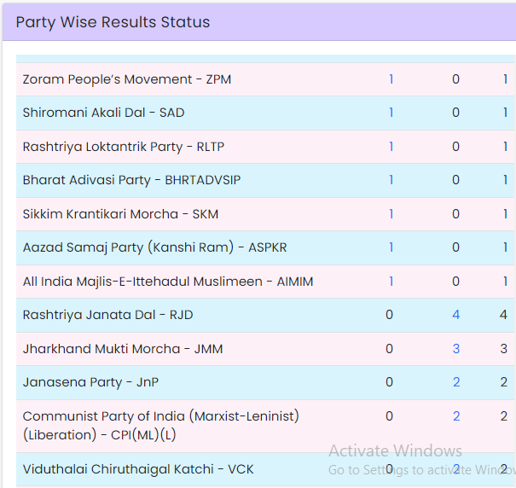Open Rashtriya Loktantrik Party won count link
This screenshot has width=516, height=488.
click(x=391, y=147)
